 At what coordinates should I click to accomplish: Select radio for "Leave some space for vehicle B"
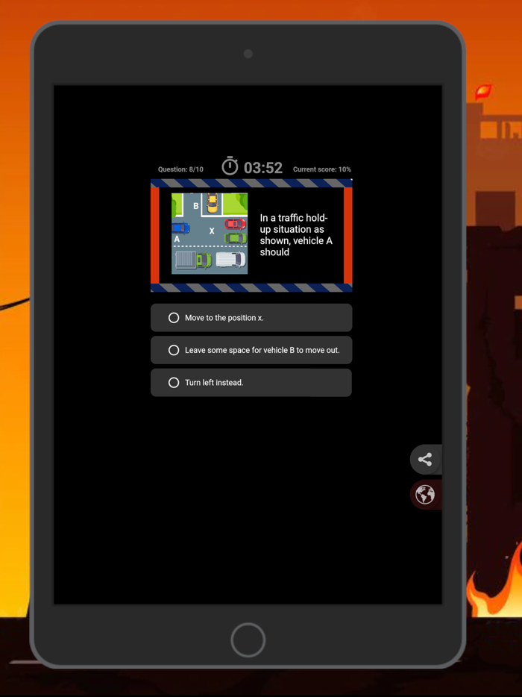click(174, 350)
